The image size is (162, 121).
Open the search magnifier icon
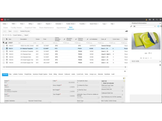157,20
